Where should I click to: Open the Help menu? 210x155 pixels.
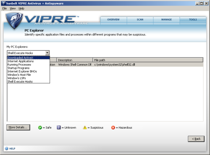pos(21,8)
